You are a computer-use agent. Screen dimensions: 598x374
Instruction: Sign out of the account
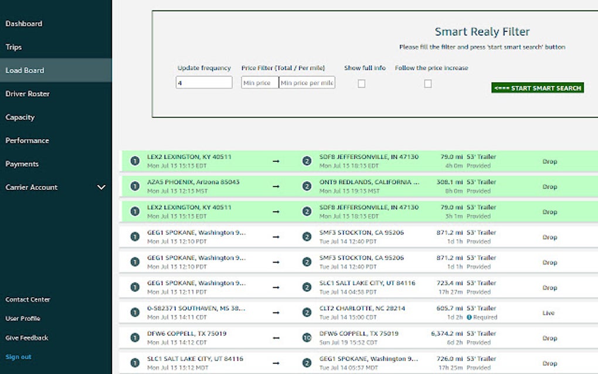(x=18, y=356)
